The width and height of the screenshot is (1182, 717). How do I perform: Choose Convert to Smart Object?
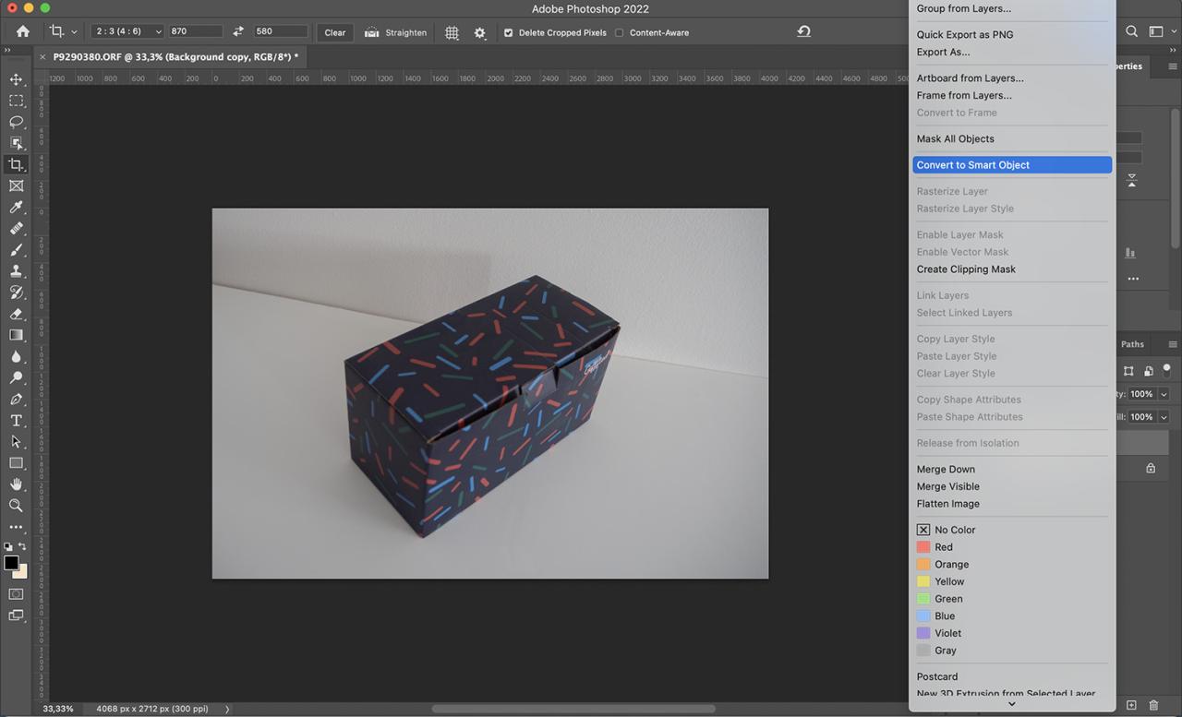point(1012,165)
